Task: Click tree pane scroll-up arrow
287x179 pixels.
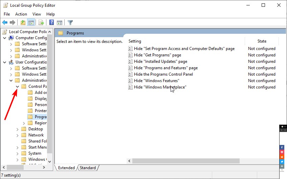Action: coord(50,32)
